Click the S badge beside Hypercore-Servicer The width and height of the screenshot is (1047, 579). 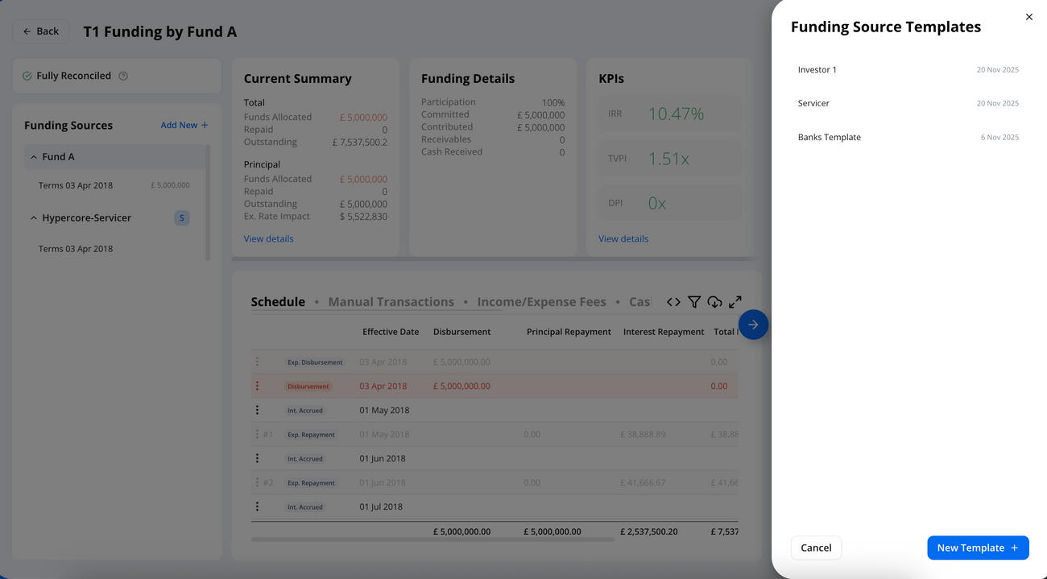tap(181, 217)
